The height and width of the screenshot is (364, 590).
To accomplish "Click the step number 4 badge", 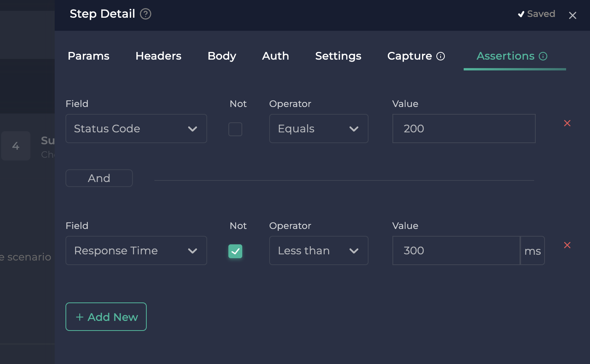I will tap(16, 146).
